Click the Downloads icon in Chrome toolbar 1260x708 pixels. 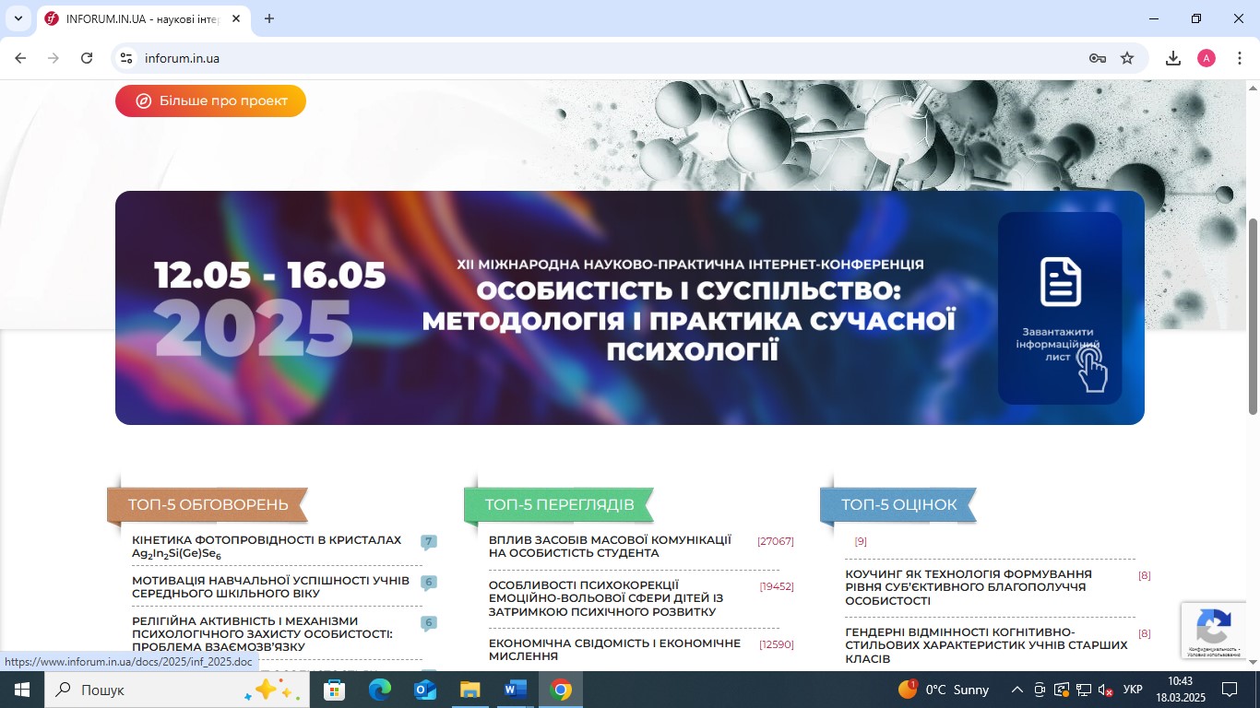click(1172, 57)
